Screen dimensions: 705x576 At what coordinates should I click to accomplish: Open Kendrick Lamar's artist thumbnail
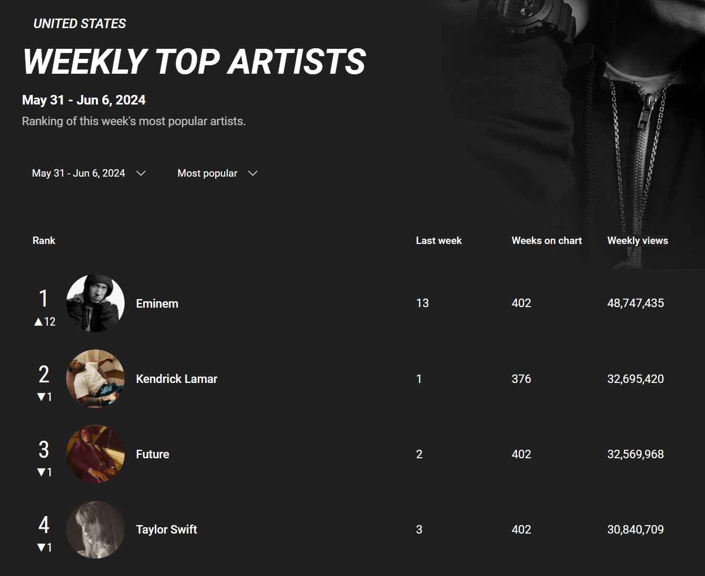coord(95,379)
